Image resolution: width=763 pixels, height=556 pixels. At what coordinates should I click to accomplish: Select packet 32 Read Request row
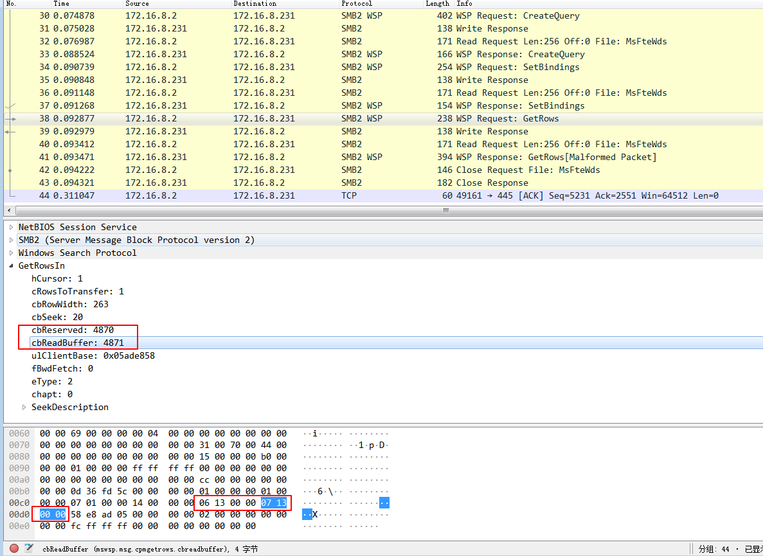point(384,41)
